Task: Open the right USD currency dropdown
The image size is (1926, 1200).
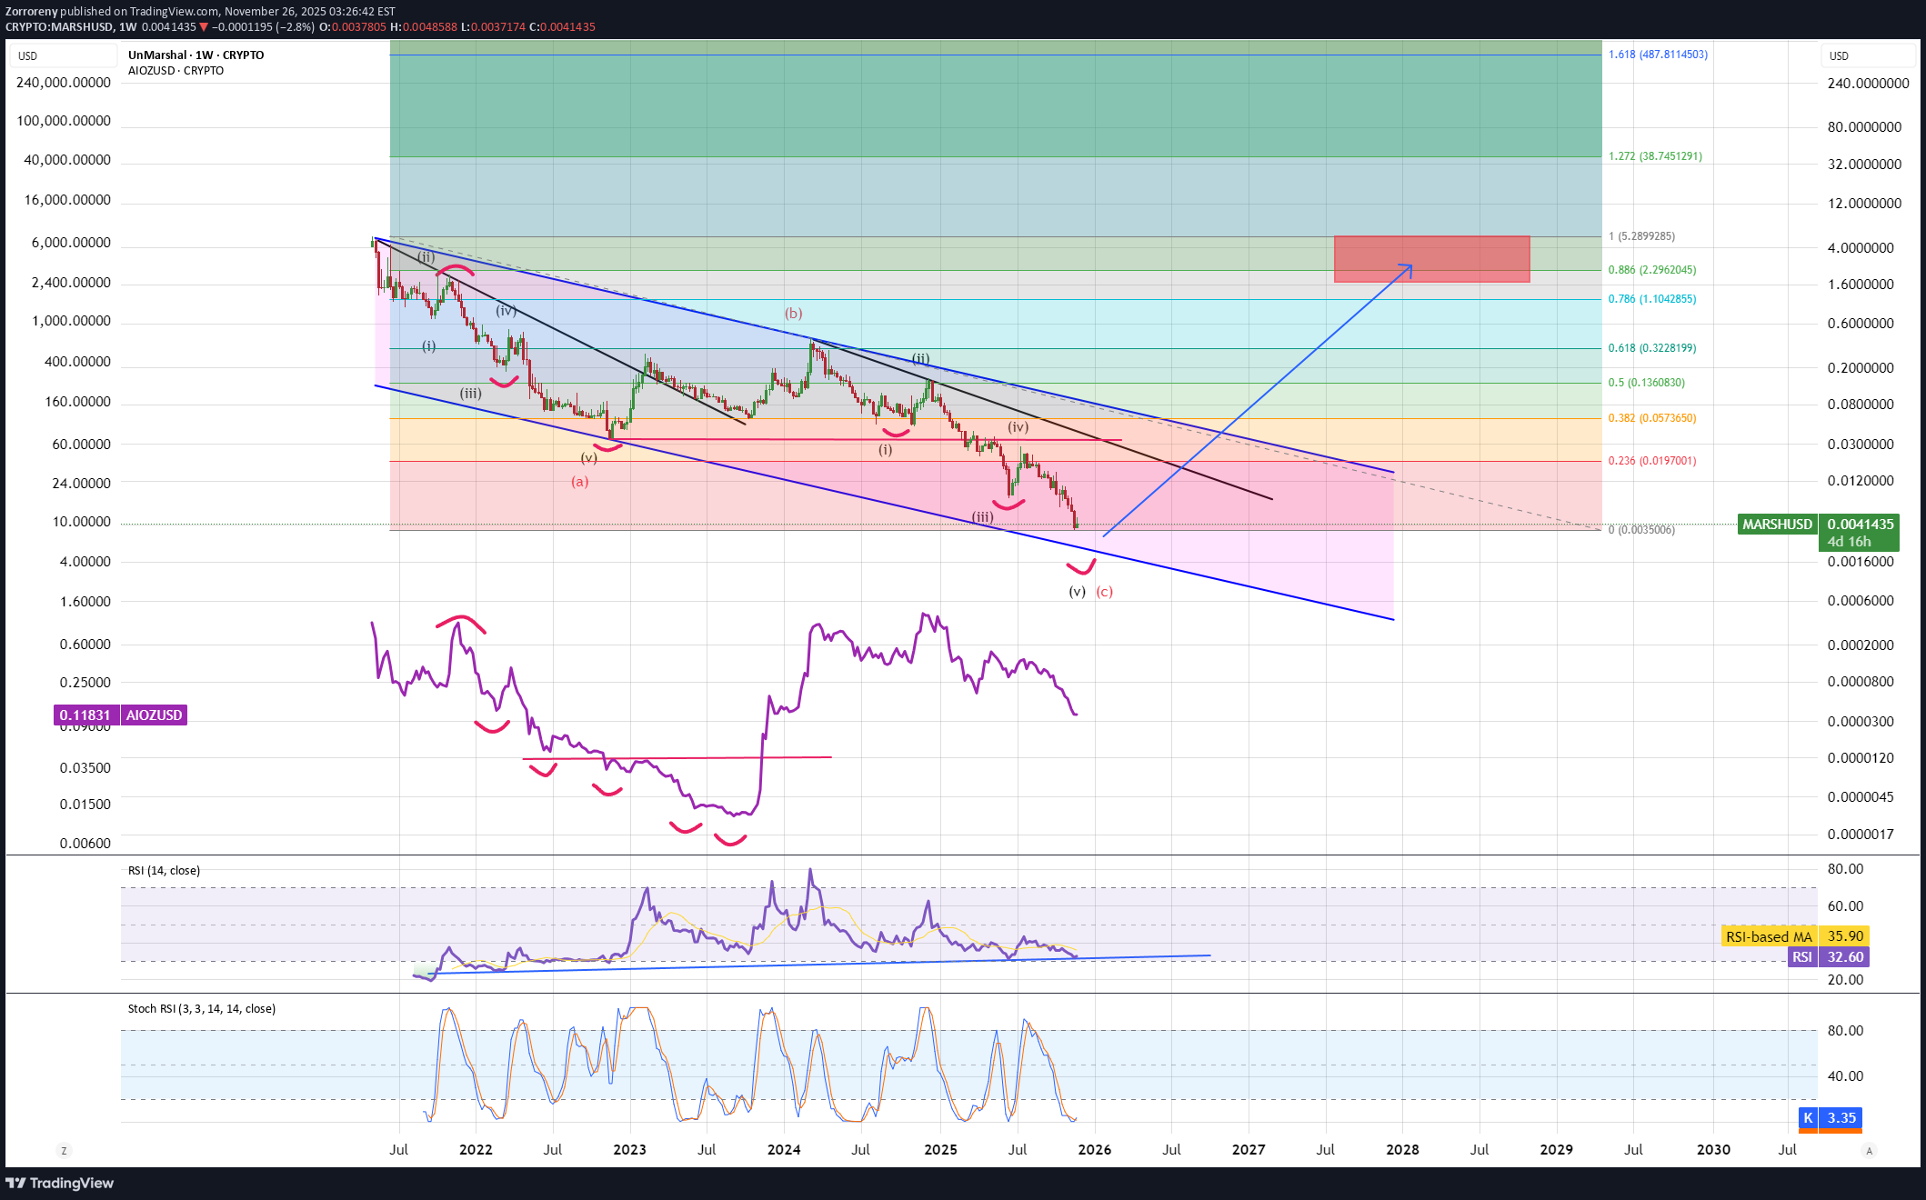Action: pyautogui.click(x=1867, y=56)
